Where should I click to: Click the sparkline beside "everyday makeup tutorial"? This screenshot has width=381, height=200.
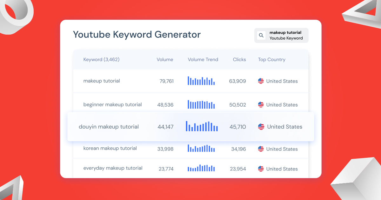201,169
